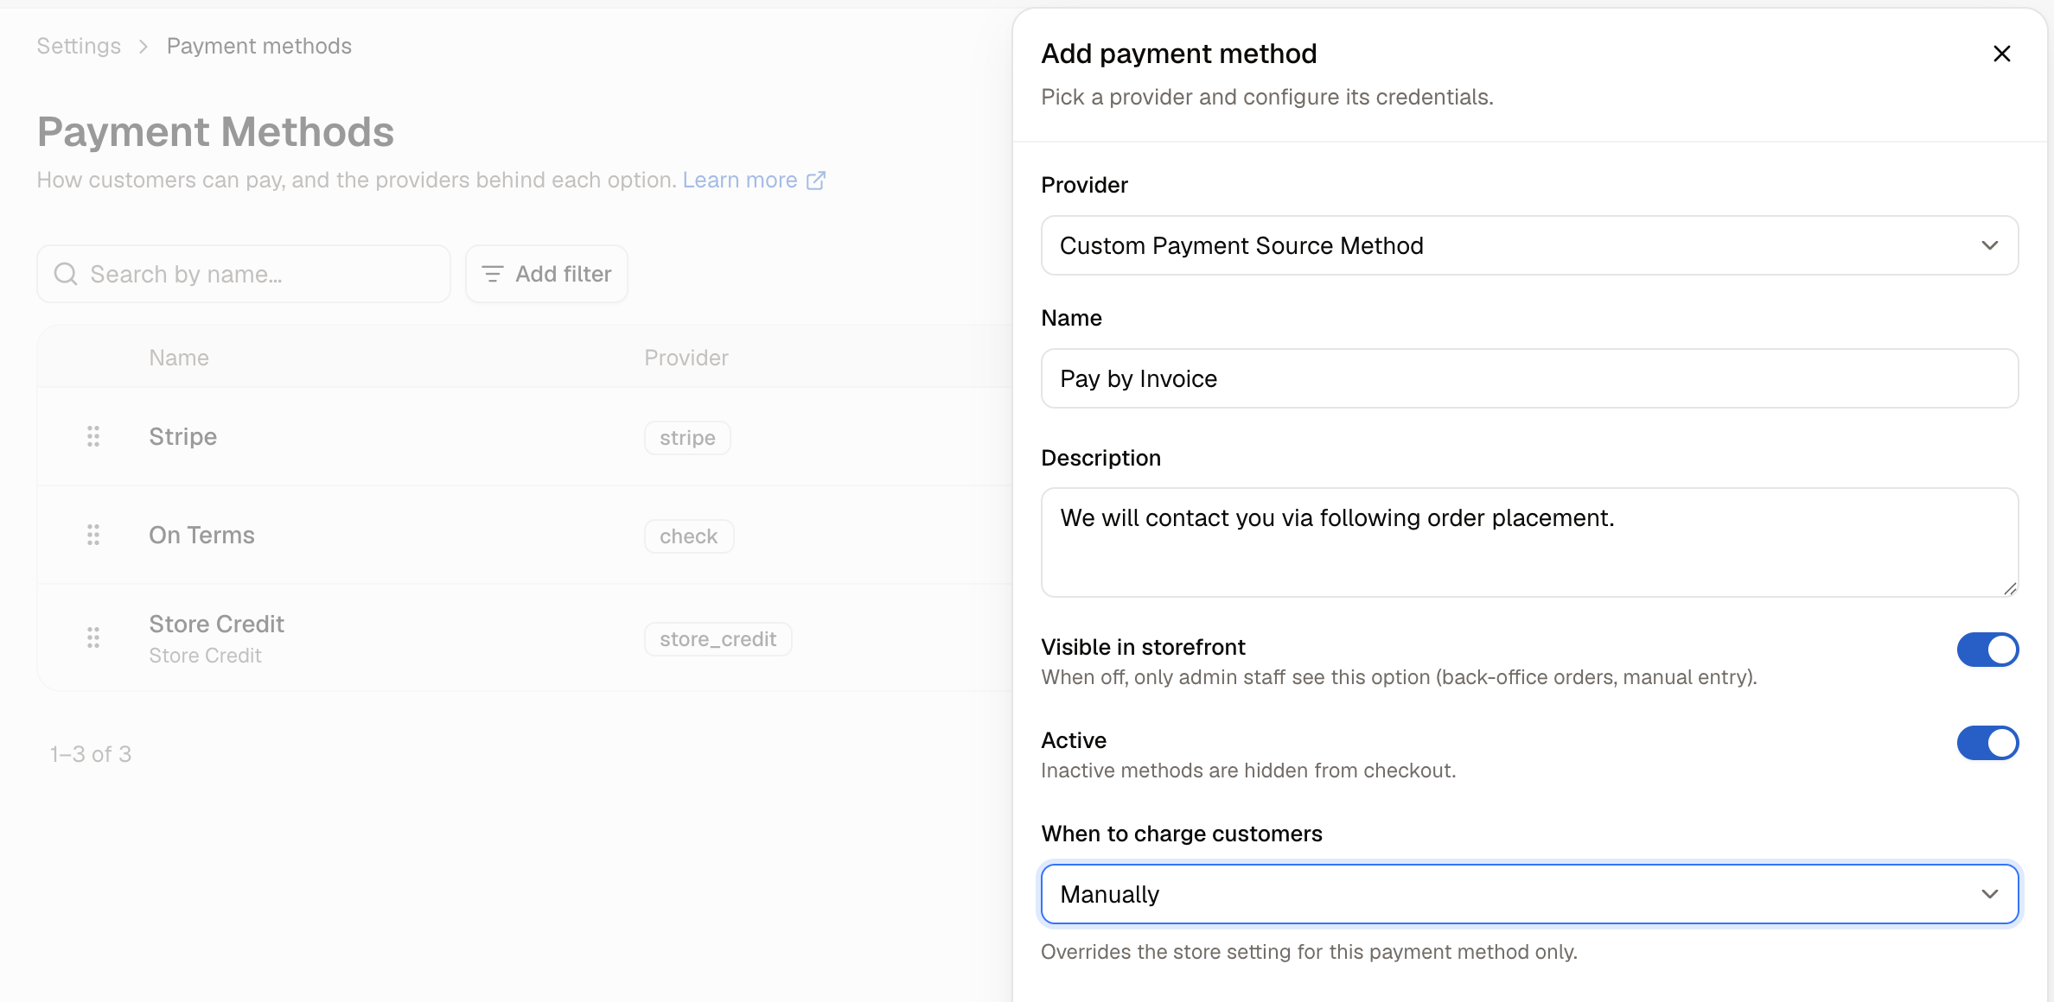Toggle the Active switch off
The width and height of the screenshot is (2054, 1002).
(x=1987, y=743)
